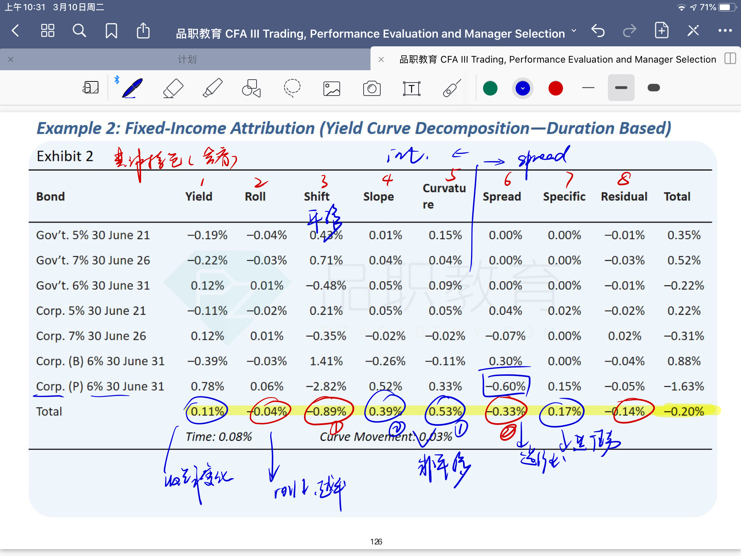Open the three-dot more options menu

(x=725, y=31)
